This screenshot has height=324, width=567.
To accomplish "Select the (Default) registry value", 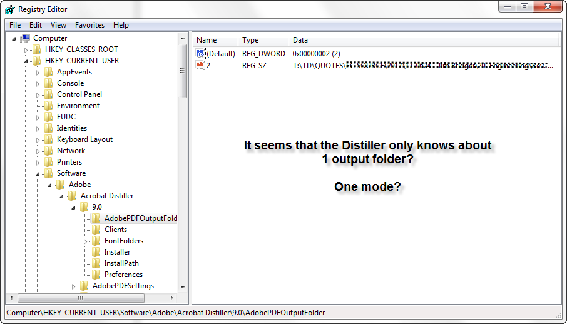I will coord(222,54).
